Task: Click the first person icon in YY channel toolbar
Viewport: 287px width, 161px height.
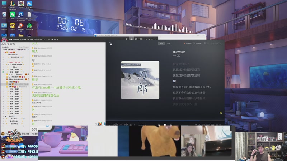Action: click(3, 44)
